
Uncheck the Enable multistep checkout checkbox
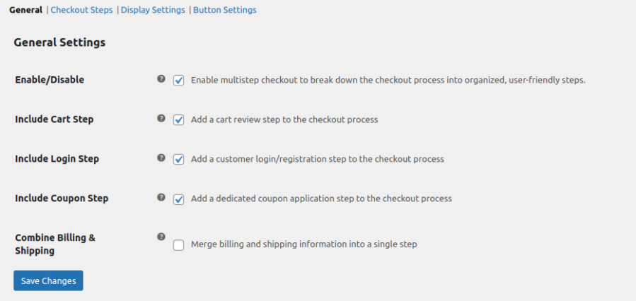click(179, 81)
